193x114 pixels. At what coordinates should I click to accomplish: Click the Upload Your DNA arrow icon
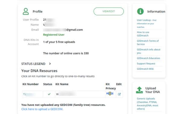click(139, 90)
